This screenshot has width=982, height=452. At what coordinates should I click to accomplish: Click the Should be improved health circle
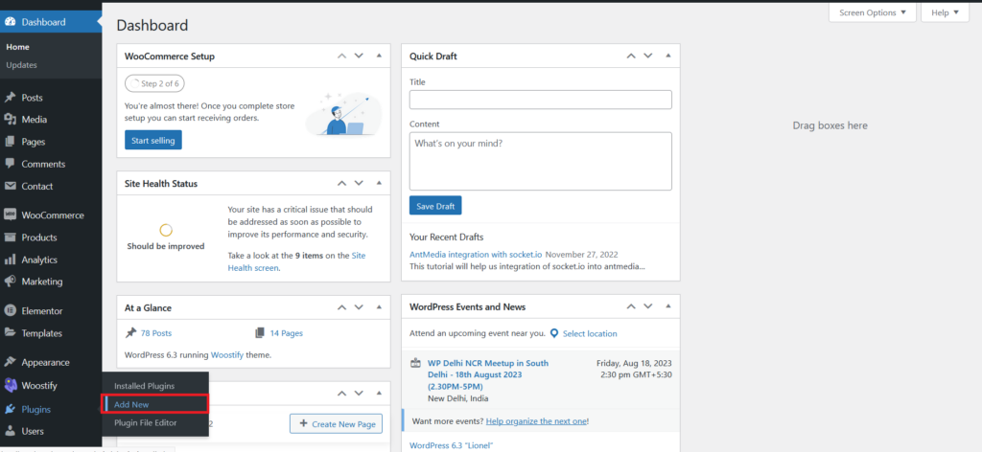coord(166,230)
